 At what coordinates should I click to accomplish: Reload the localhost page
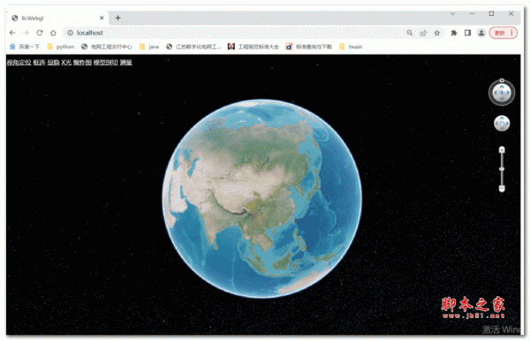click(x=40, y=33)
